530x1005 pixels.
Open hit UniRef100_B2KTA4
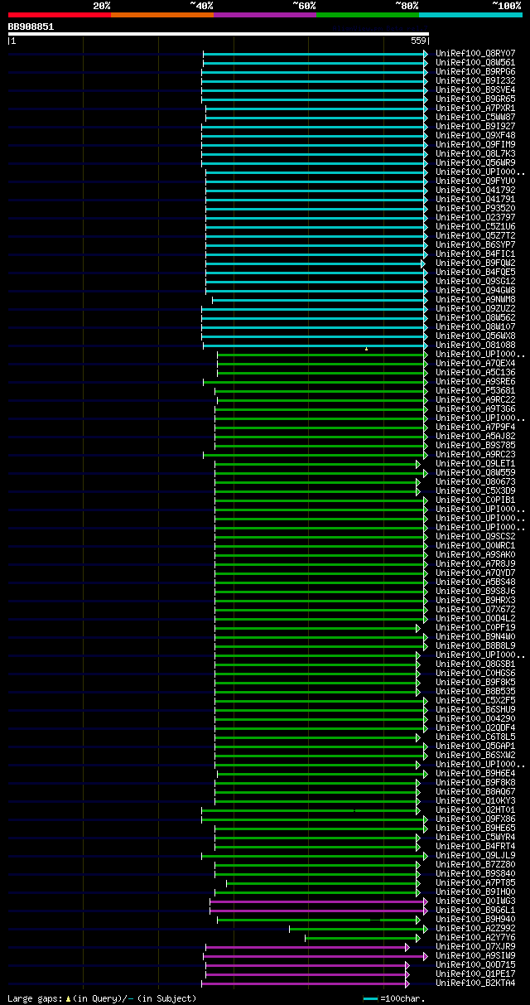point(475,983)
